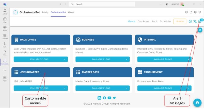Expand Available Flows under Business
The height and width of the screenshot is (109, 204).
[x=103, y=59]
